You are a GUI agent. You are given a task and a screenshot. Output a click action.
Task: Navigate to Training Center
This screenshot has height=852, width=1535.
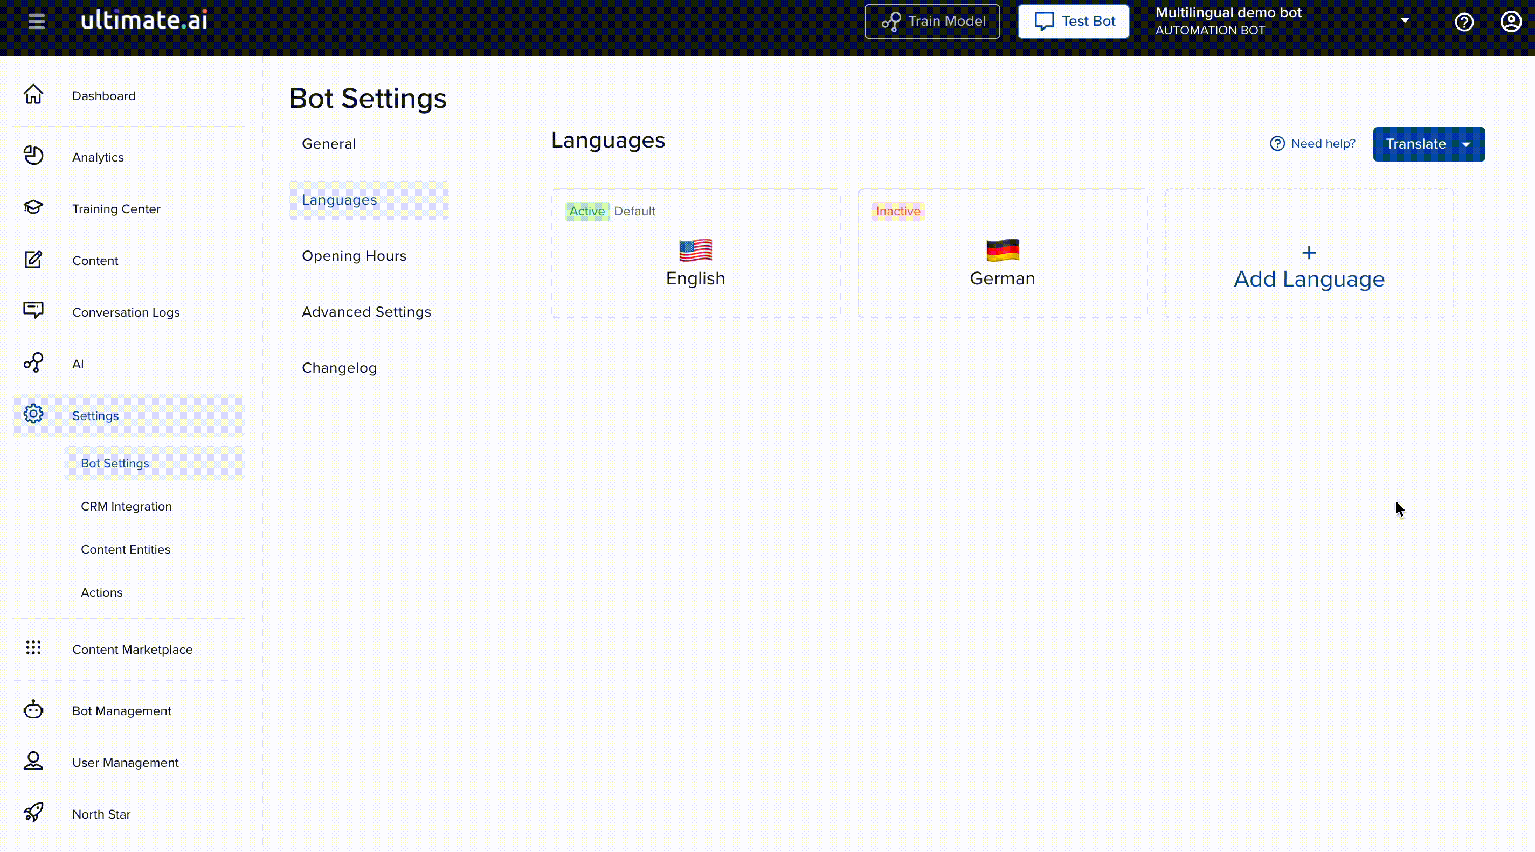click(115, 208)
